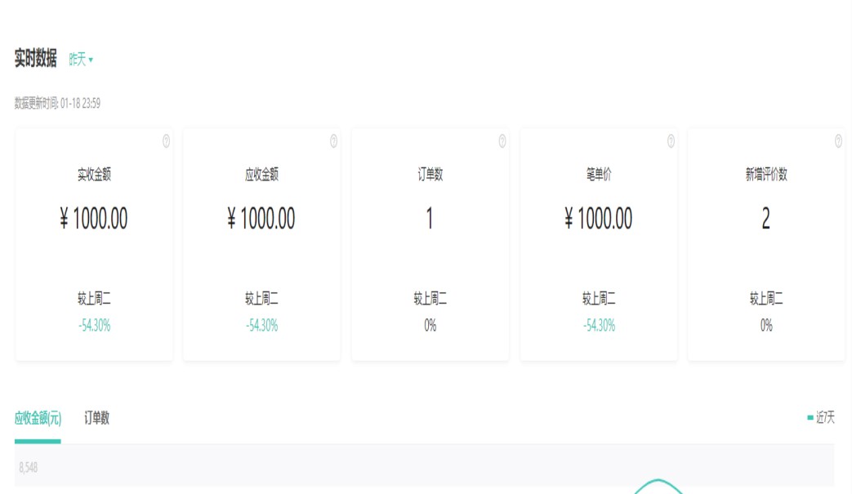Image resolution: width=852 pixels, height=494 pixels.
Task: Switch to the 应收金额(元) tab
Action: (x=38, y=418)
